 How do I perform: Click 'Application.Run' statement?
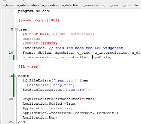39,117
